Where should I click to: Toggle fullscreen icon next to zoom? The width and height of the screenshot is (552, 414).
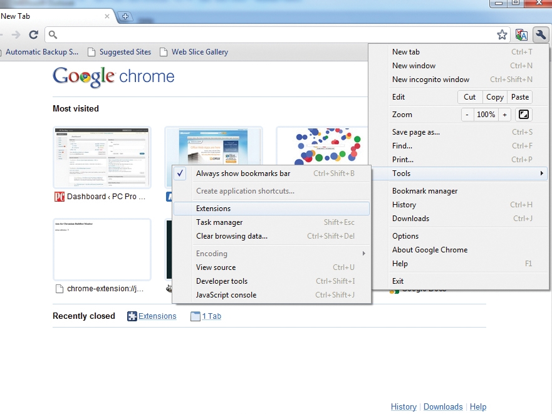[523, 115]
